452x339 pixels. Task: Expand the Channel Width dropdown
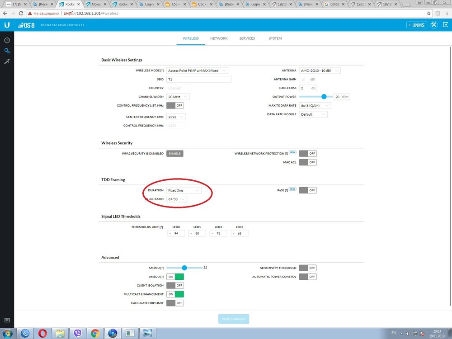click(178, 97)
